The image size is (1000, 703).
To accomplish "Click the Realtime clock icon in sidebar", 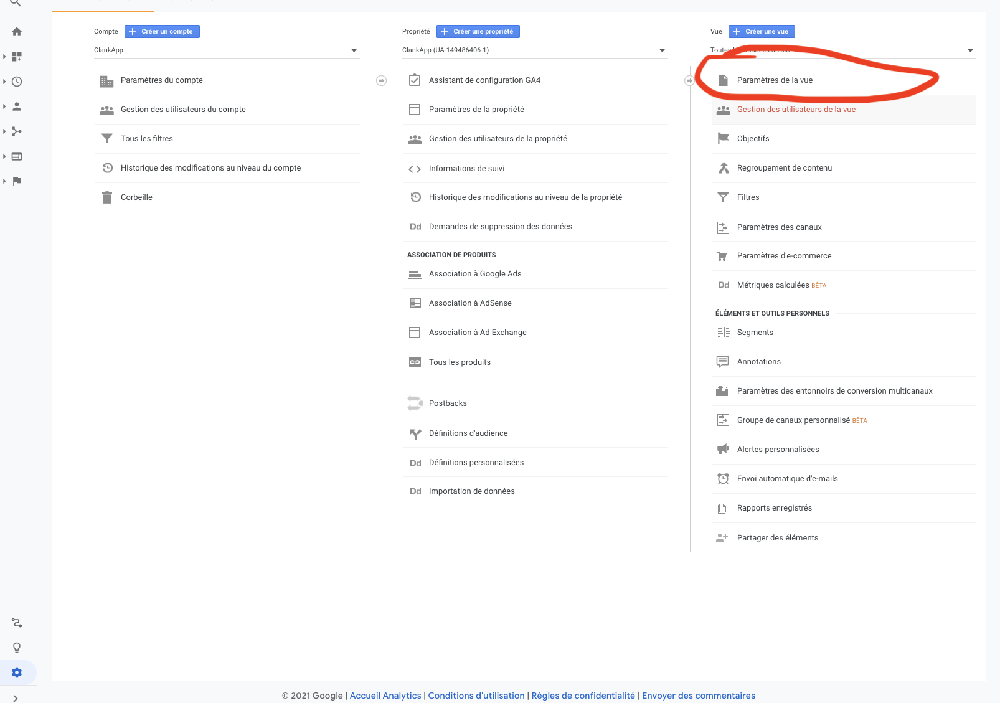I will coord(17,82).
